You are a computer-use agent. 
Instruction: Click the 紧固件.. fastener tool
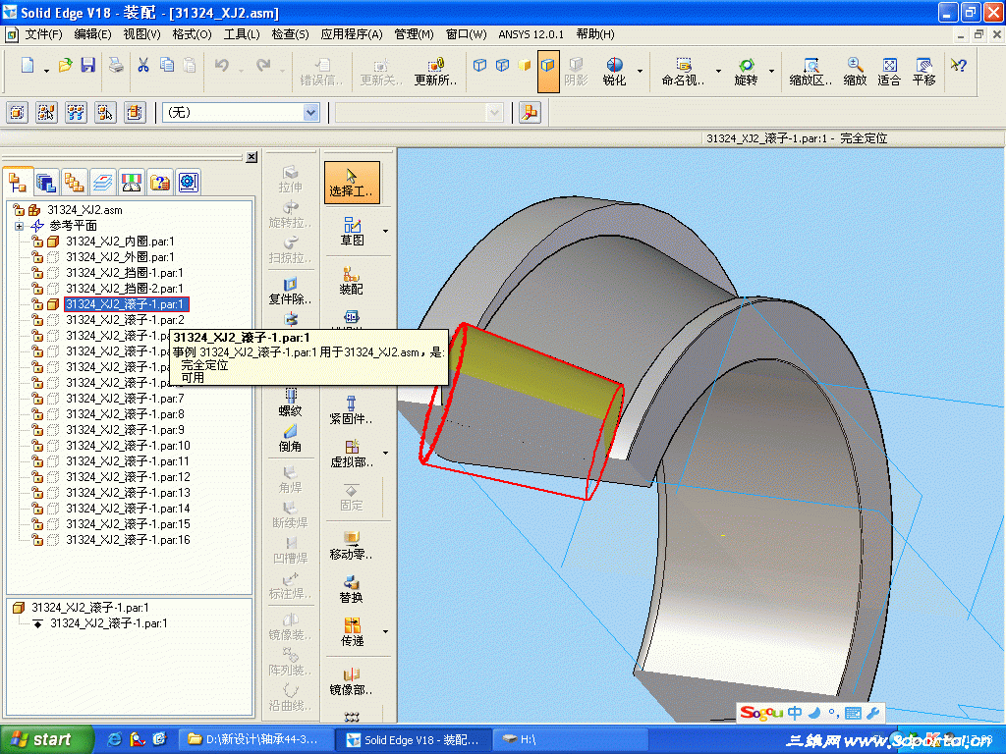tap(351, 410)
